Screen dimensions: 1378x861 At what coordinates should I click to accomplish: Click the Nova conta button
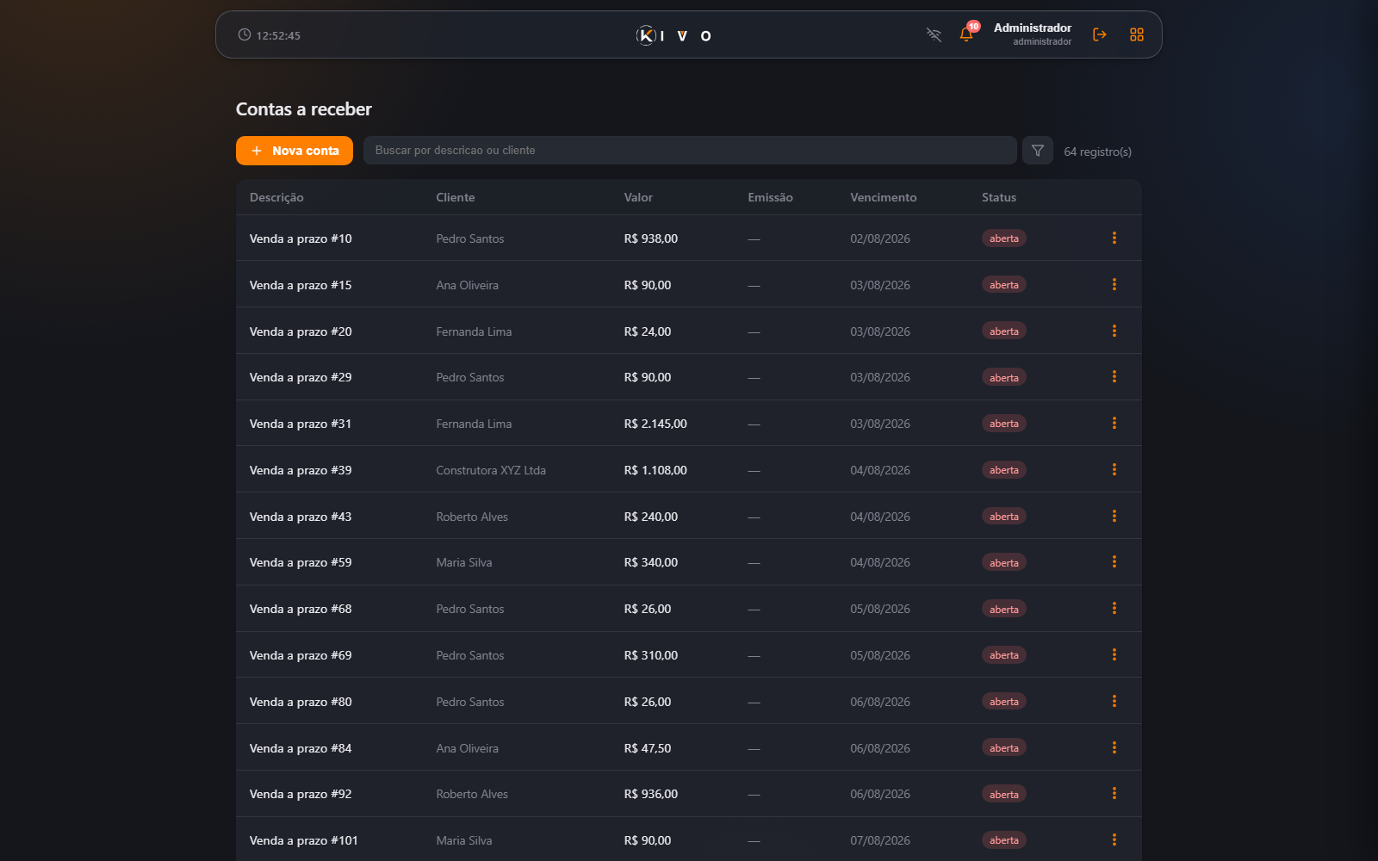point(295,151)
